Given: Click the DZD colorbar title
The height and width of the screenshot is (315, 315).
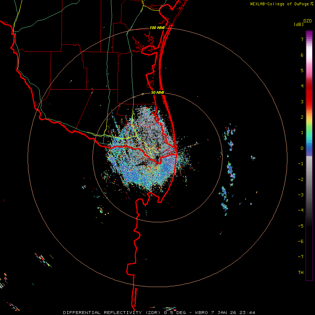Looking at the screenshot, I should 308,21.
